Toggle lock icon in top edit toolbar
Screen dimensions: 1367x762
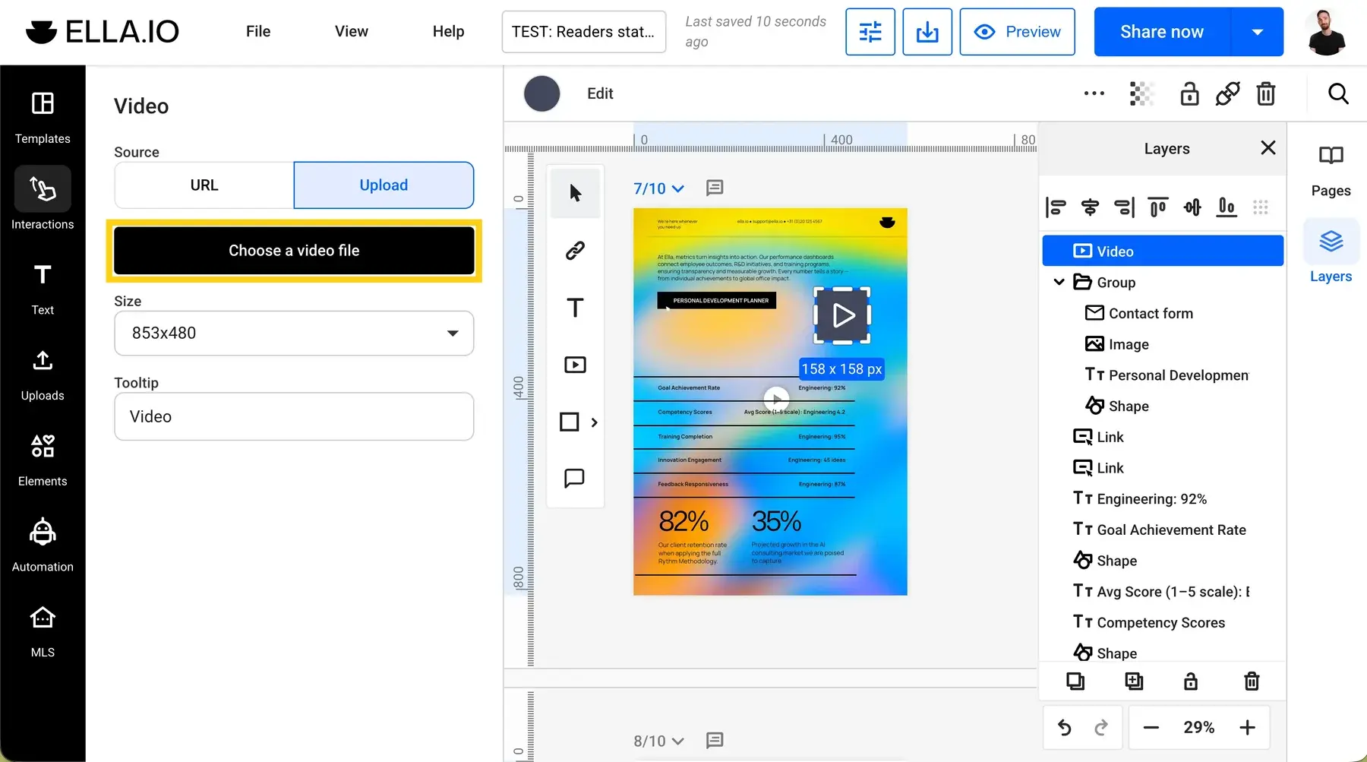1190,94
